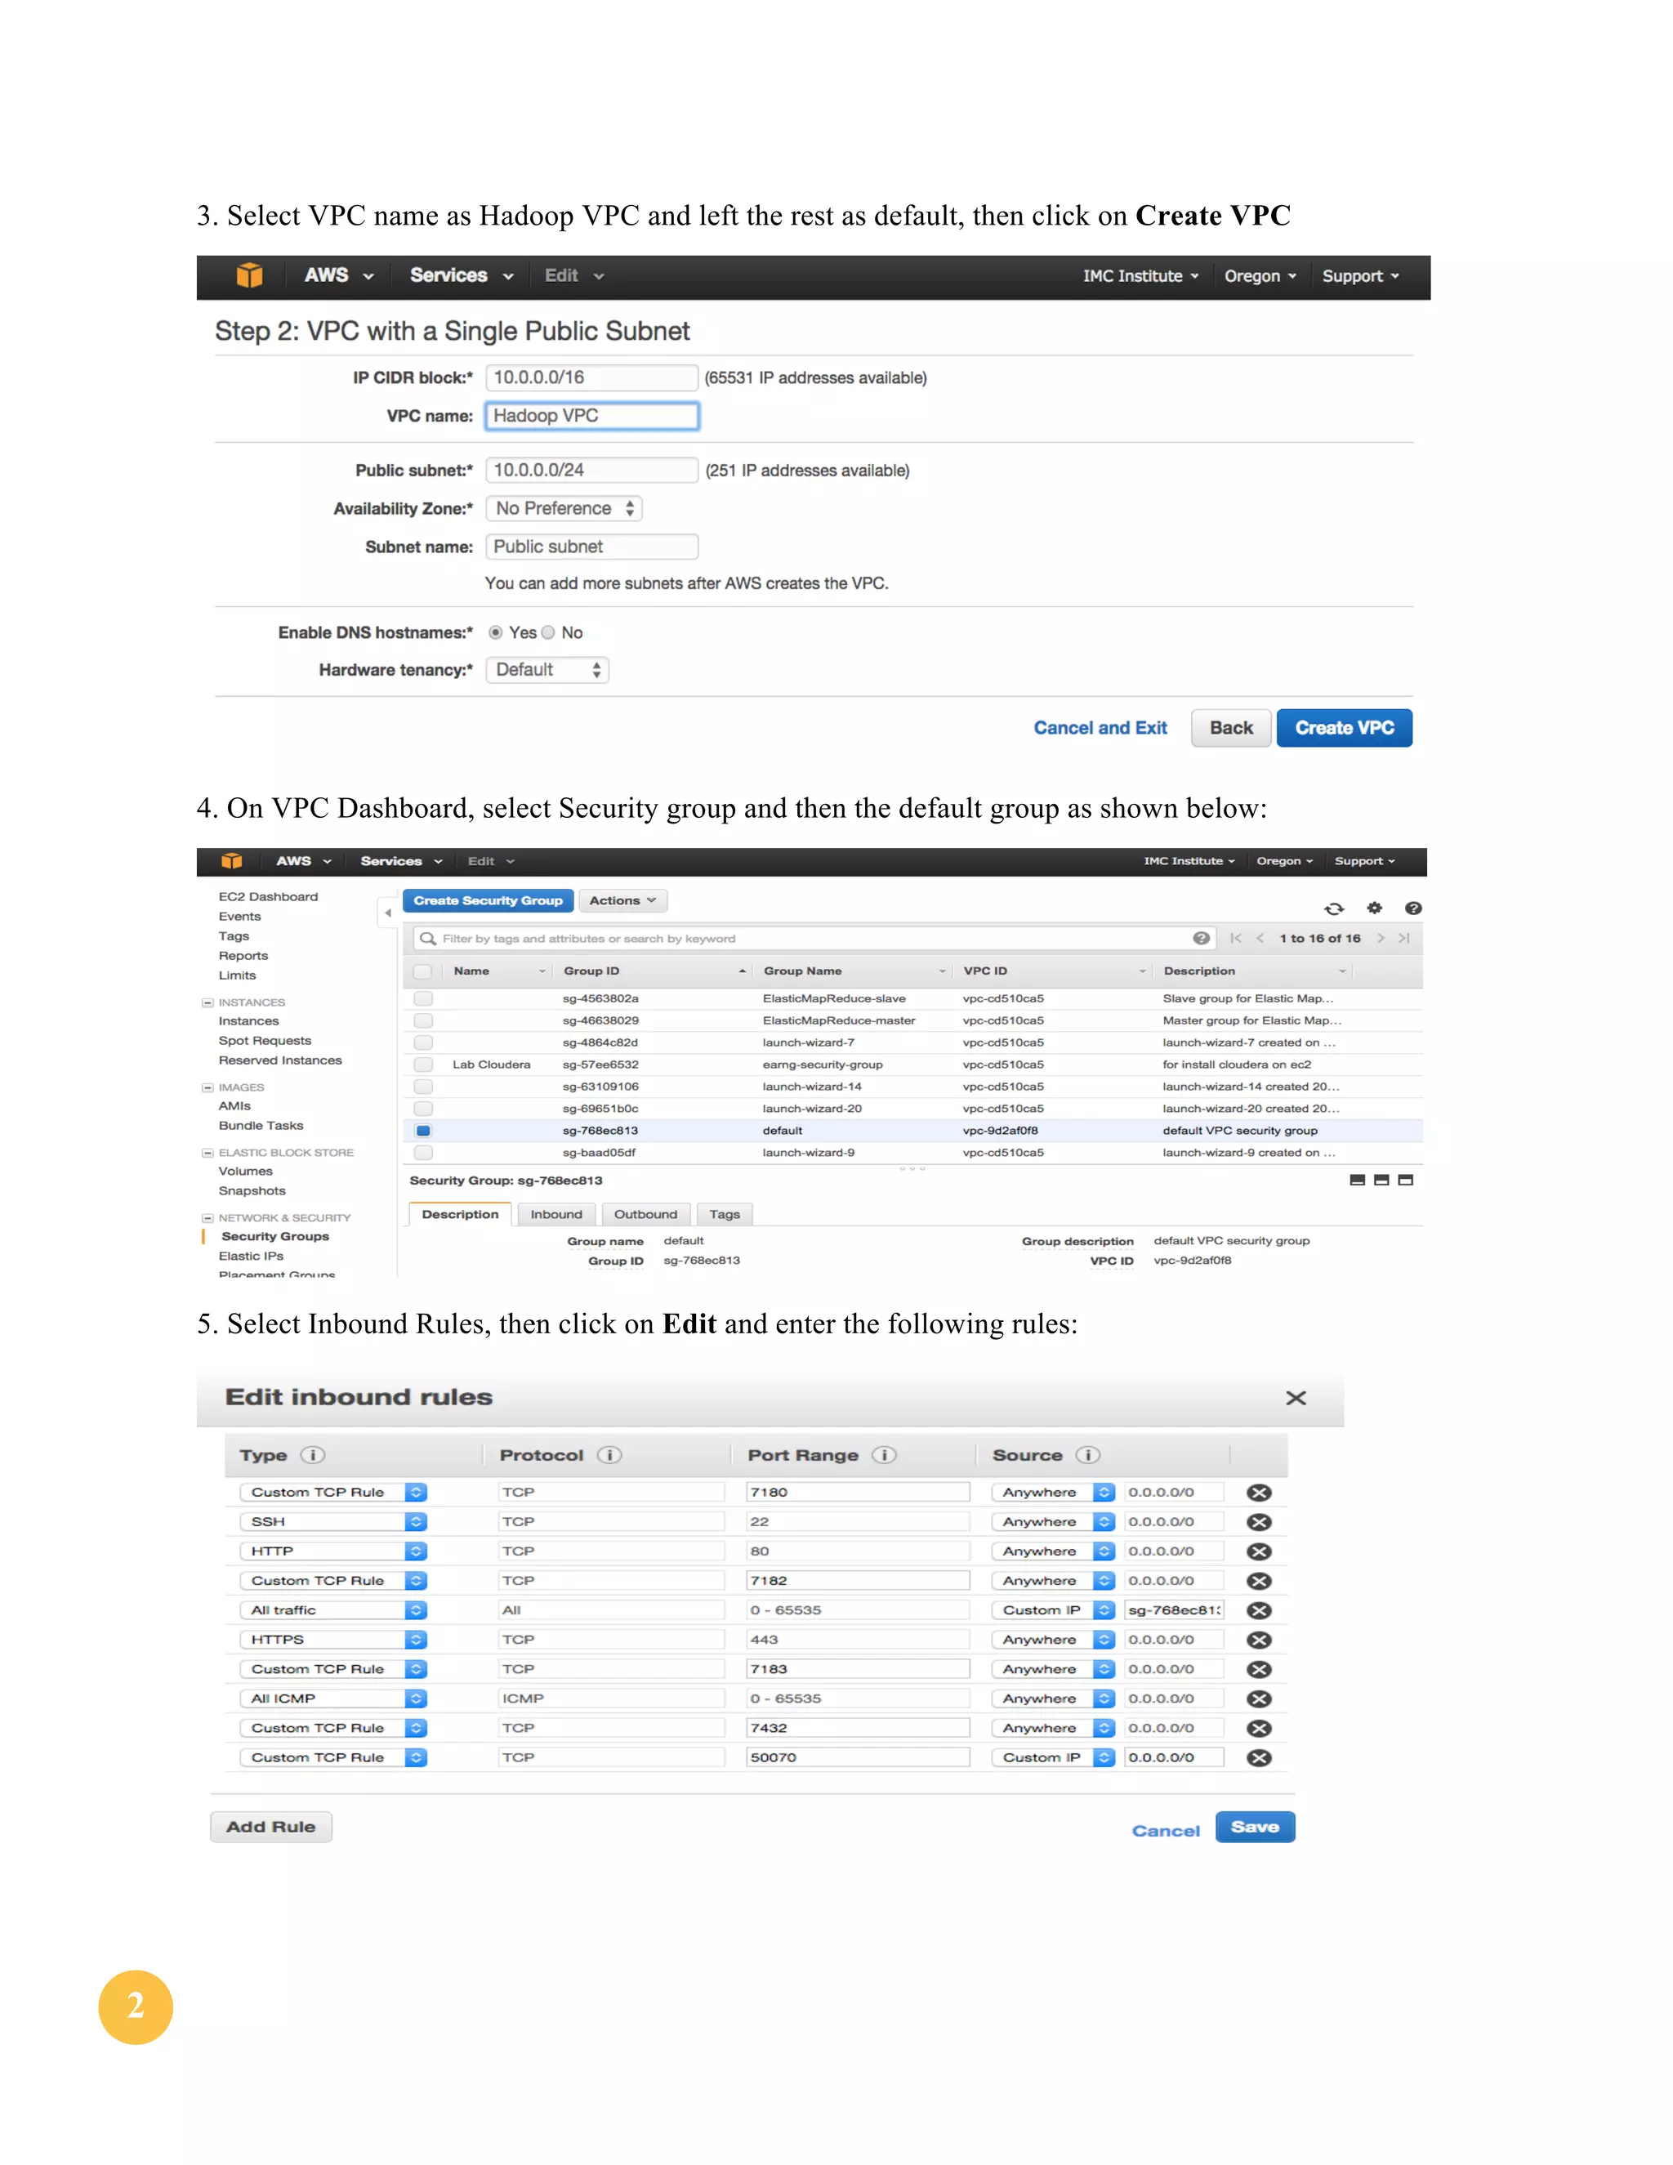The width and height of the screenshot is (1673, 2165).
Task: Toggle the select-all checkbox in the table header
Action: (x=423, y=971)
